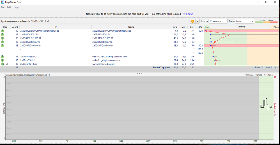
Task: Click the target address field ipv6:www.computerbase.de
Action: coord(95,21)
